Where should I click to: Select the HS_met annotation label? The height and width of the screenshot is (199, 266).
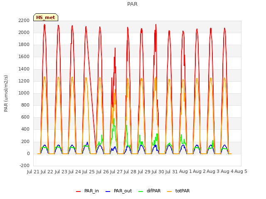tap(46, 17)
